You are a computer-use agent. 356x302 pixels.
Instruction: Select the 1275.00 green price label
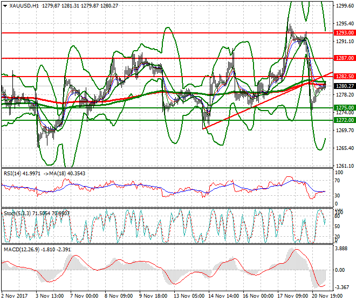345,108
